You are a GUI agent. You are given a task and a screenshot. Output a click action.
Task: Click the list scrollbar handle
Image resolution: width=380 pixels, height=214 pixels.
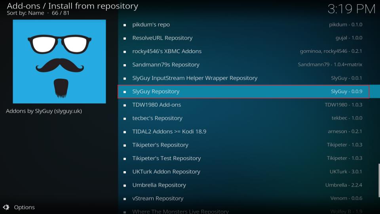(x=379, y=181)
